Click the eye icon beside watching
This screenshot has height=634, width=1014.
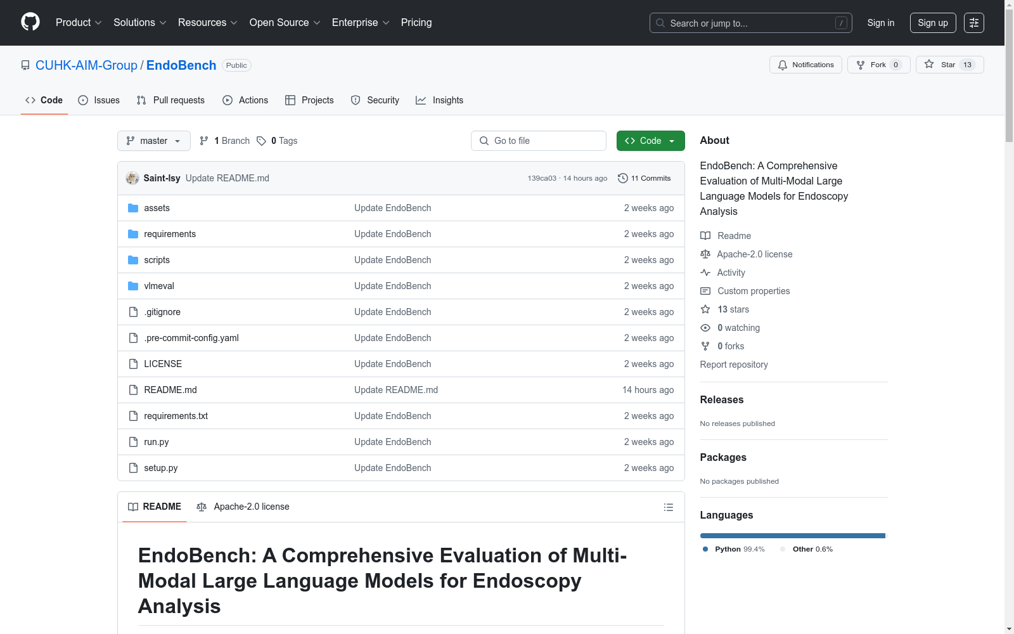[705, 328]
